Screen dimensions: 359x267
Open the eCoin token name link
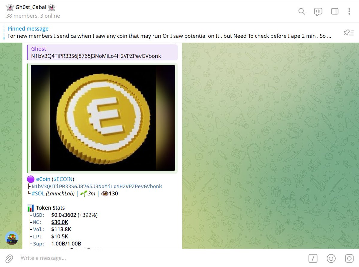point(43,179)
